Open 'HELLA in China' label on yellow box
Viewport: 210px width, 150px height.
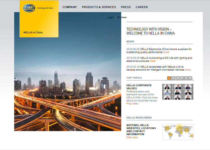click(33, 33)
